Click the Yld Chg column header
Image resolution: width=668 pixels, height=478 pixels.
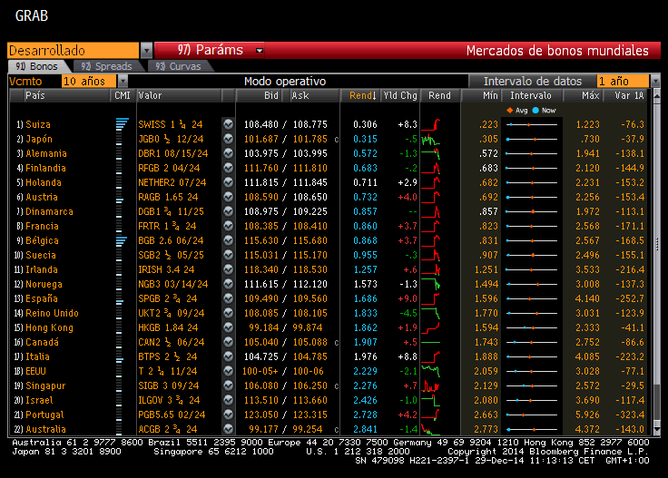pos(400,96)
